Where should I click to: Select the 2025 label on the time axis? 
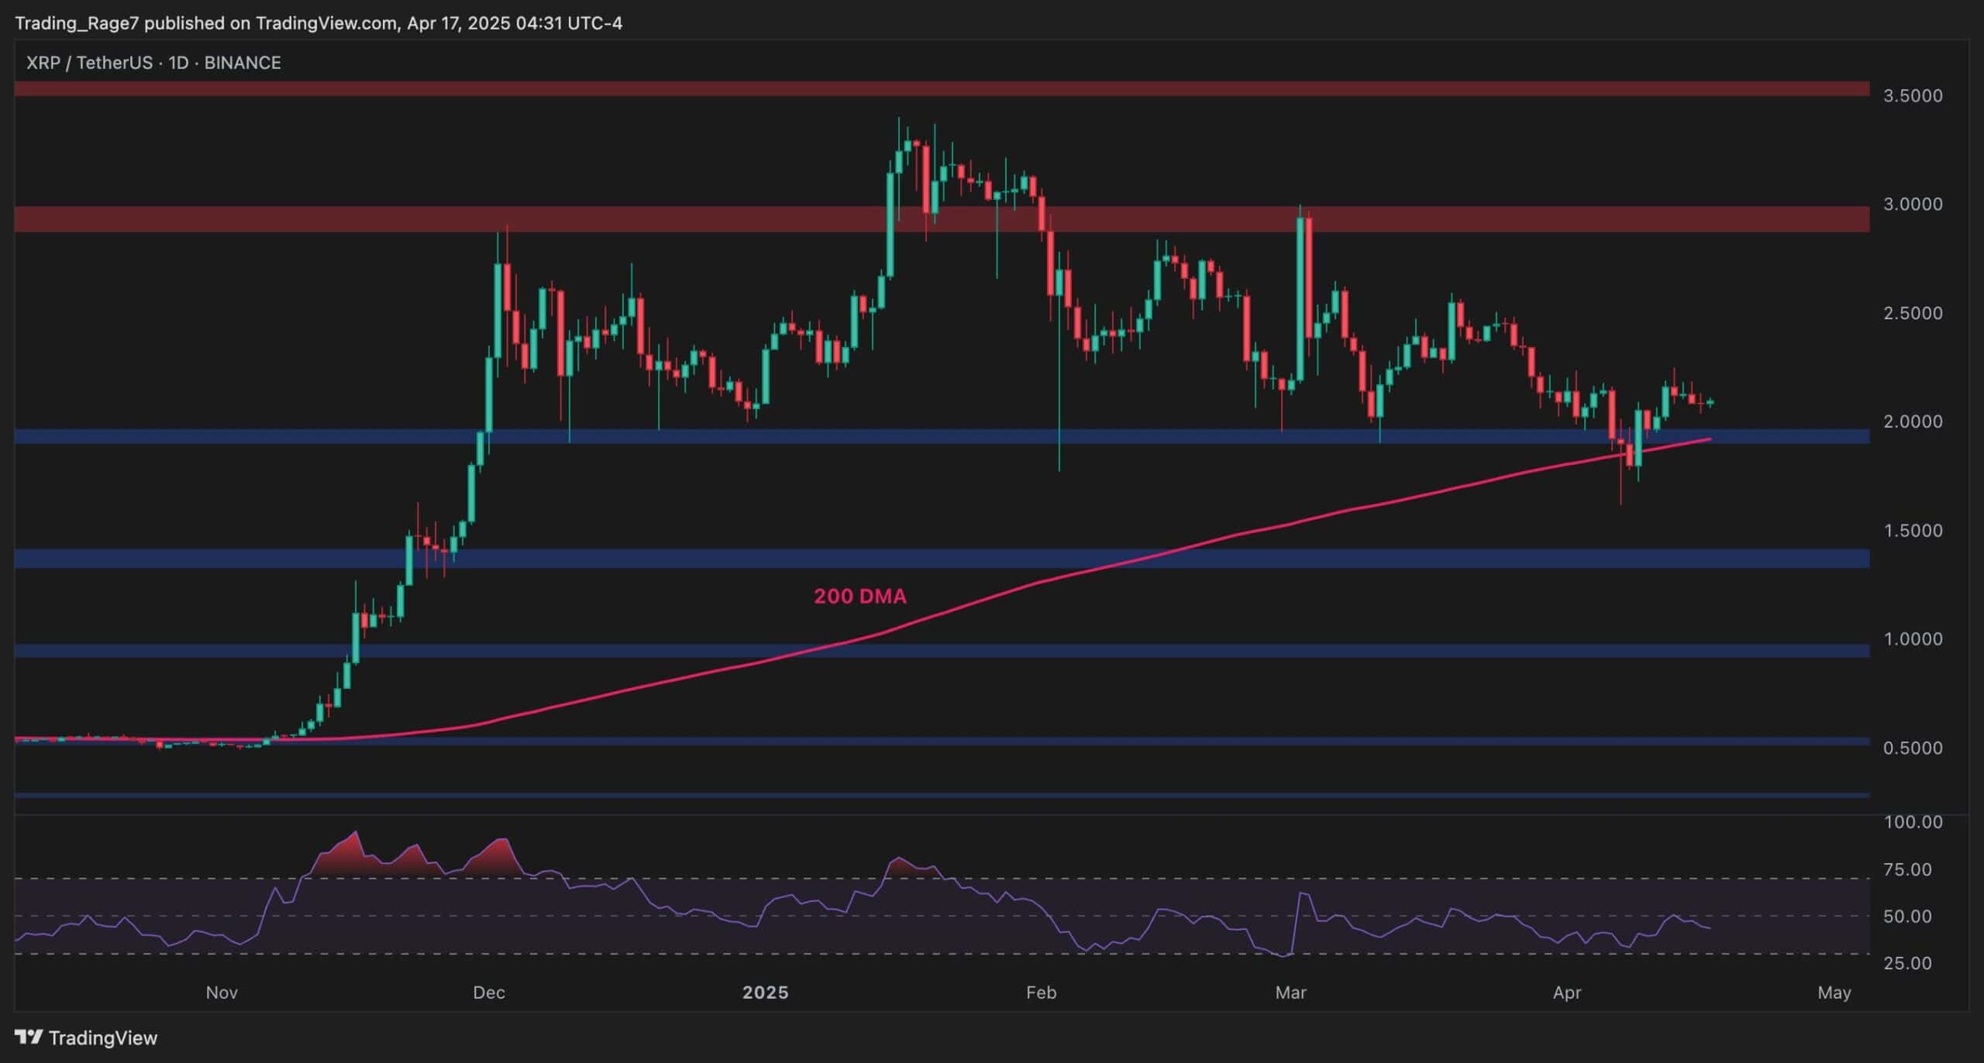coord(766,992)
